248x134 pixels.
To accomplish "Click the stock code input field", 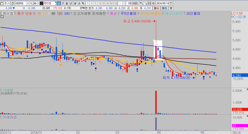I will click(21, 3).
